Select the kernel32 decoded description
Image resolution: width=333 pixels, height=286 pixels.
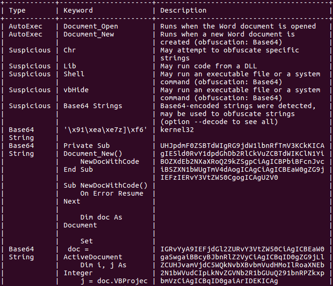[177, 130]
